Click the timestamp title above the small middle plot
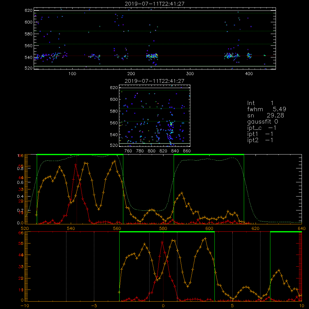This screenshot has height=309, width=309. tap(154, 81)
